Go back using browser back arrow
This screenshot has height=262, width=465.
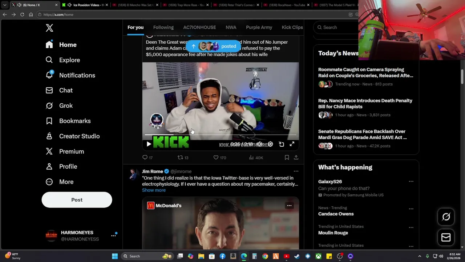click(x=5, y=15)
